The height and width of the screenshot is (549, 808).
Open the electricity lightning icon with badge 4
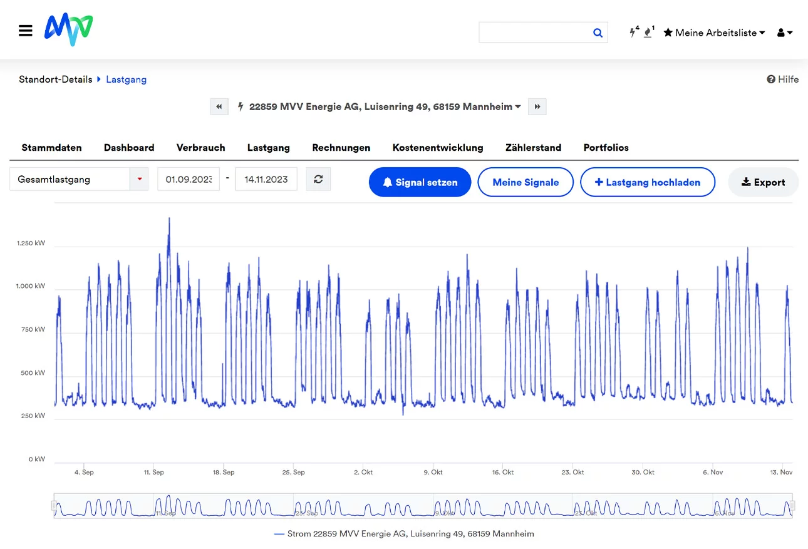point(634,32)
